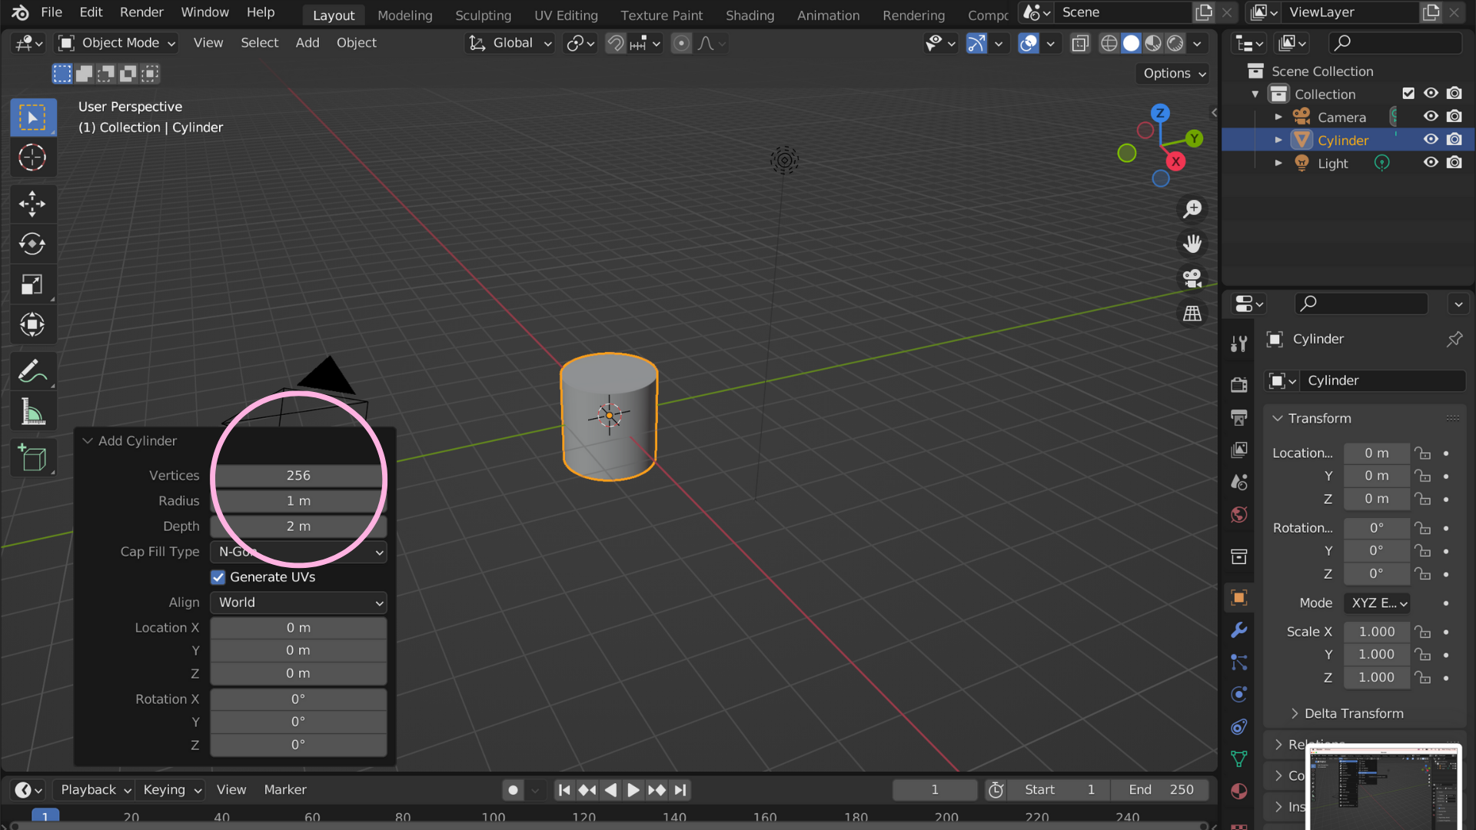
Task: Open the Modifier properties tab
Action: [x=1238, y=629]
